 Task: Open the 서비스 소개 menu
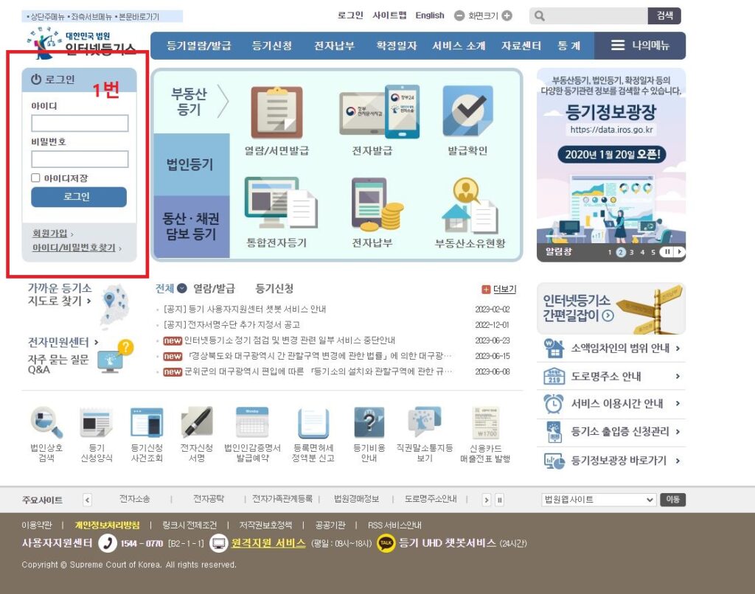pyautogui.click(x=459, y=46)
